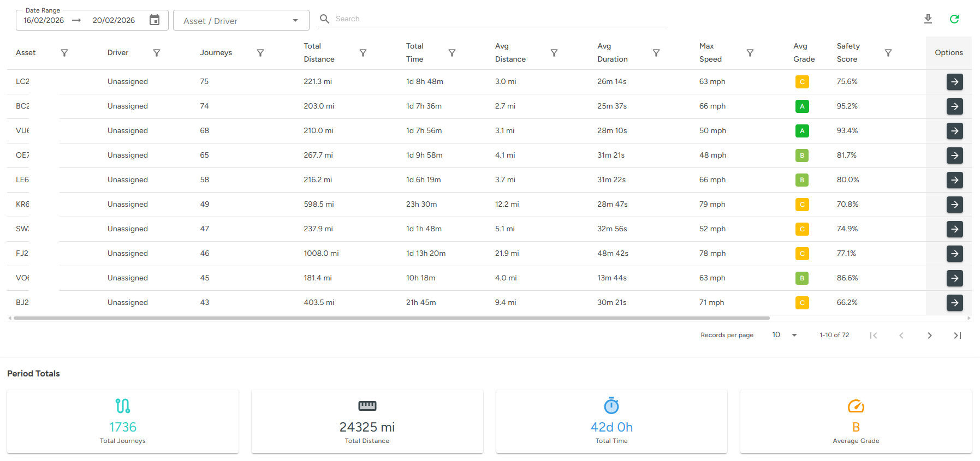Image resolution: width=980 pixels, height=461 pixels.
Task: Go to the first page of records
Action: point(874,336)
